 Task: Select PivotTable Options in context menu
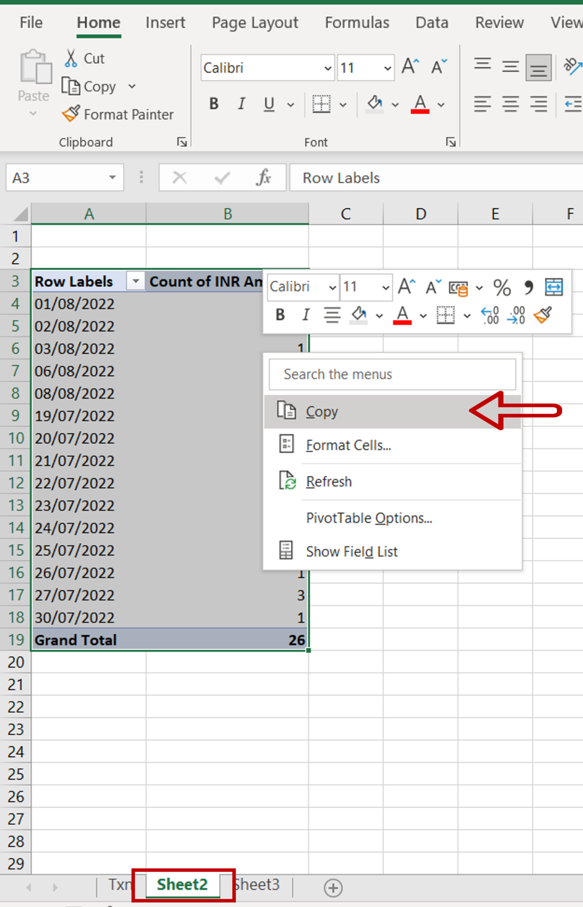tap(369, 518)
